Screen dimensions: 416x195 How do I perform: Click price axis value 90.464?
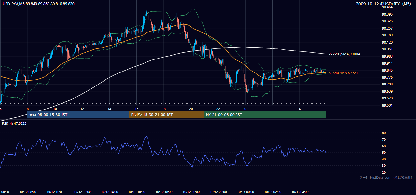[388, 7]
